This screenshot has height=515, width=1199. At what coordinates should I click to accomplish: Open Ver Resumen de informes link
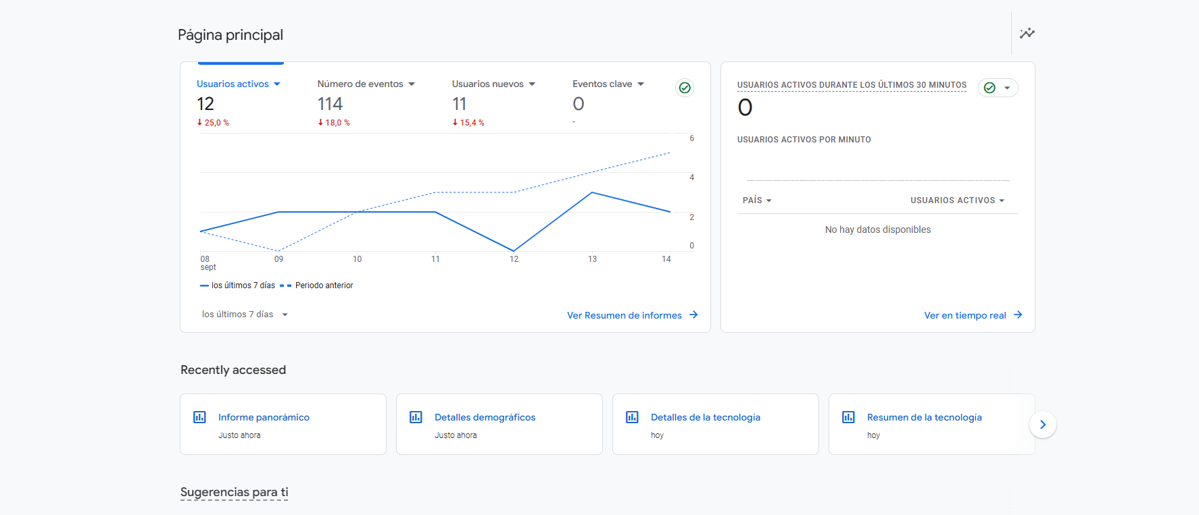point(624,315)
